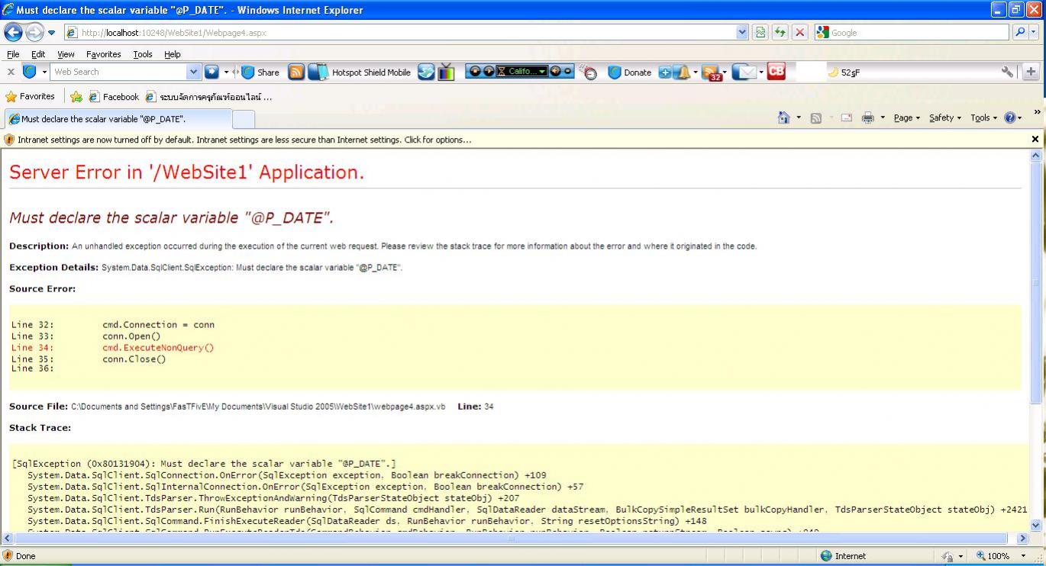Click the clock timer toolbar icon

[589, 72]
